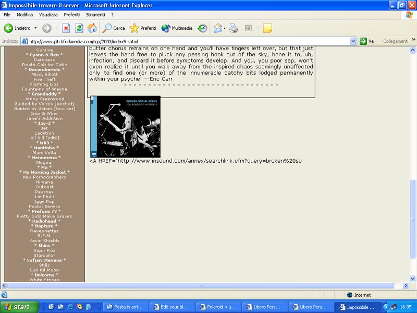The width and height of the screenshot is (417, 313).
Task: Click the vertical scrollbar down arrow
Action: click(413, 279)
